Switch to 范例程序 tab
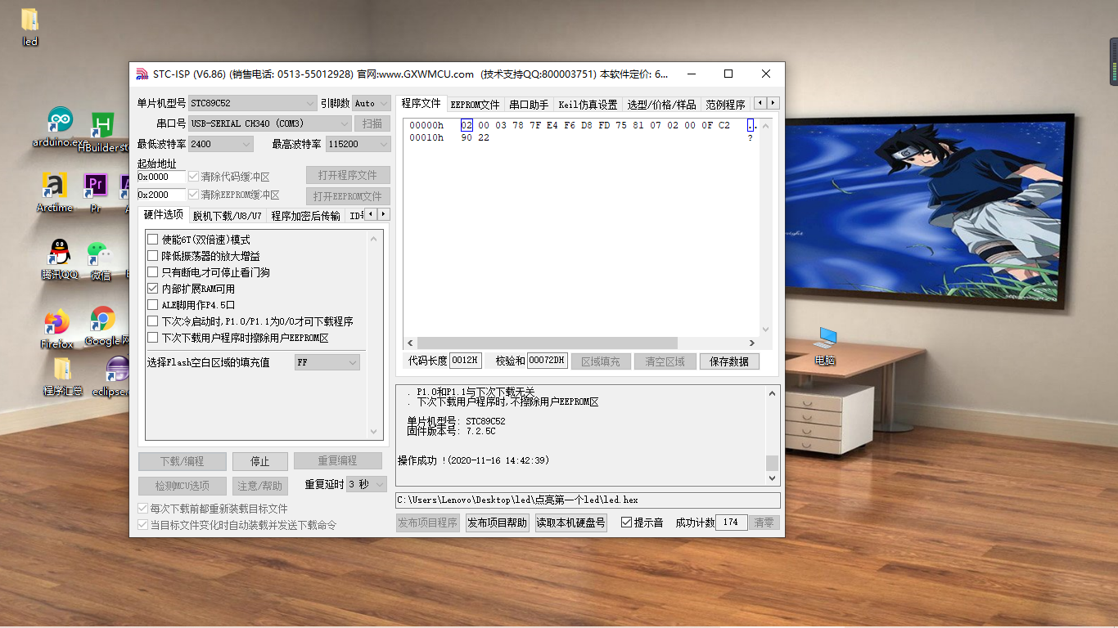 [x=725, y=105]
